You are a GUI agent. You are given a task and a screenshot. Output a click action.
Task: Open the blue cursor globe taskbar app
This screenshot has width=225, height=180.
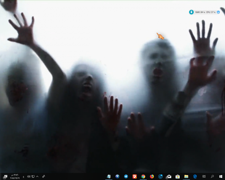click(117, 176)
